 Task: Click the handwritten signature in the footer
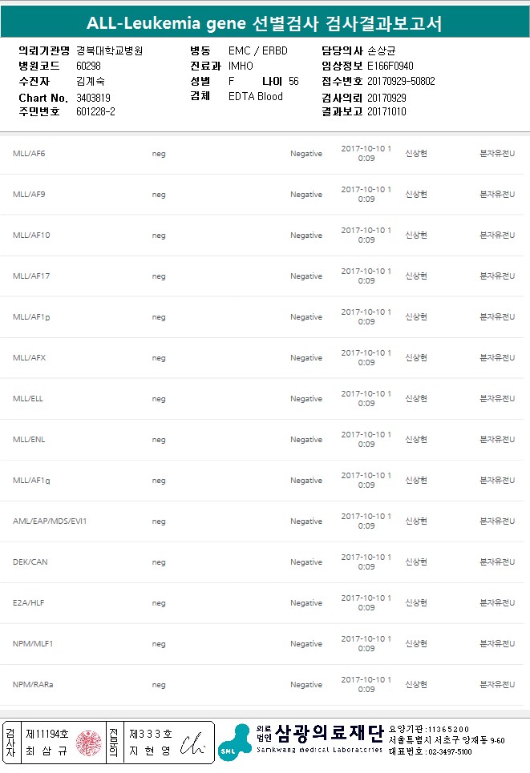(192, 743)
